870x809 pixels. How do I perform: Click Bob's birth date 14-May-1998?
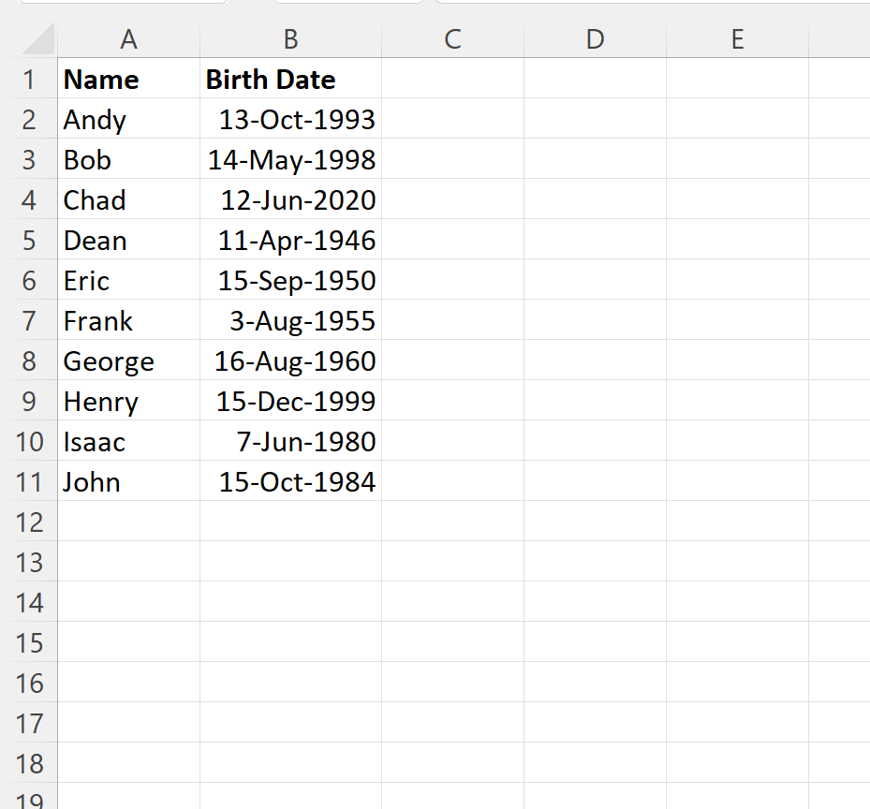[x=290, y=160]
